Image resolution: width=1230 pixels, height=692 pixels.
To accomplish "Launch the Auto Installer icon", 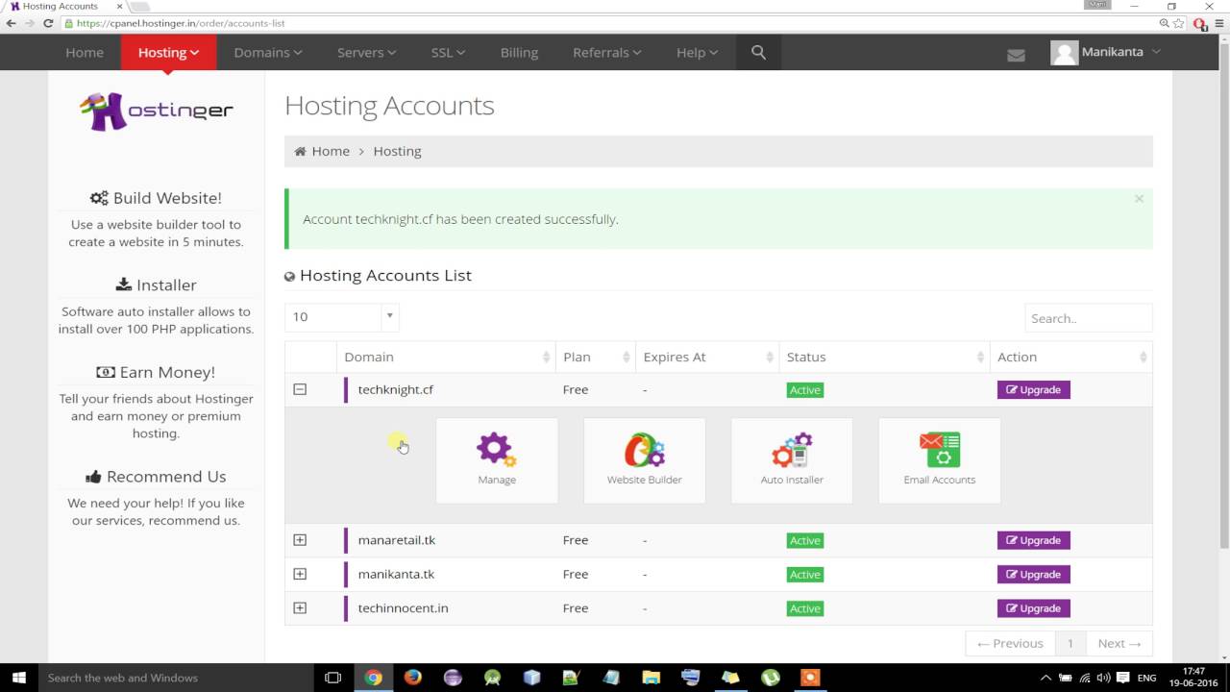I will (792, 460).
